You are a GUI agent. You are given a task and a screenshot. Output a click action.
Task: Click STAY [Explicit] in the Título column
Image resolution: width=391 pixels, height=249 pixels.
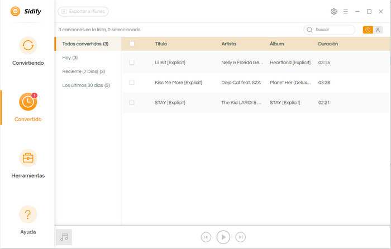click(x=170, y=103)
